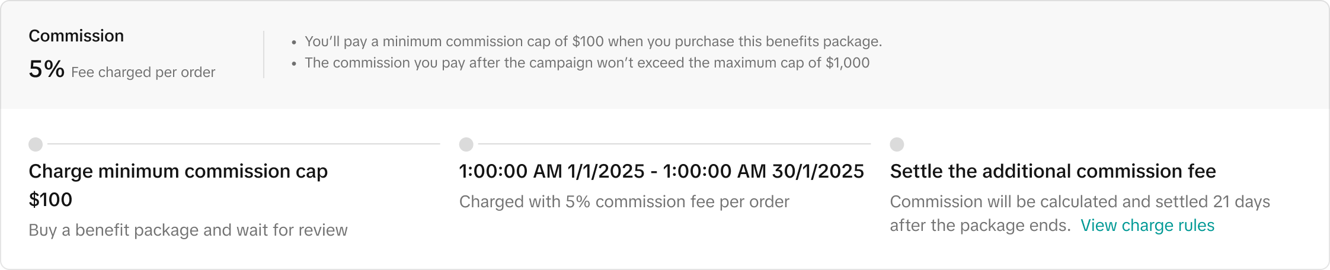Click the maximum cap of $1,000 note

coord(587,63)
